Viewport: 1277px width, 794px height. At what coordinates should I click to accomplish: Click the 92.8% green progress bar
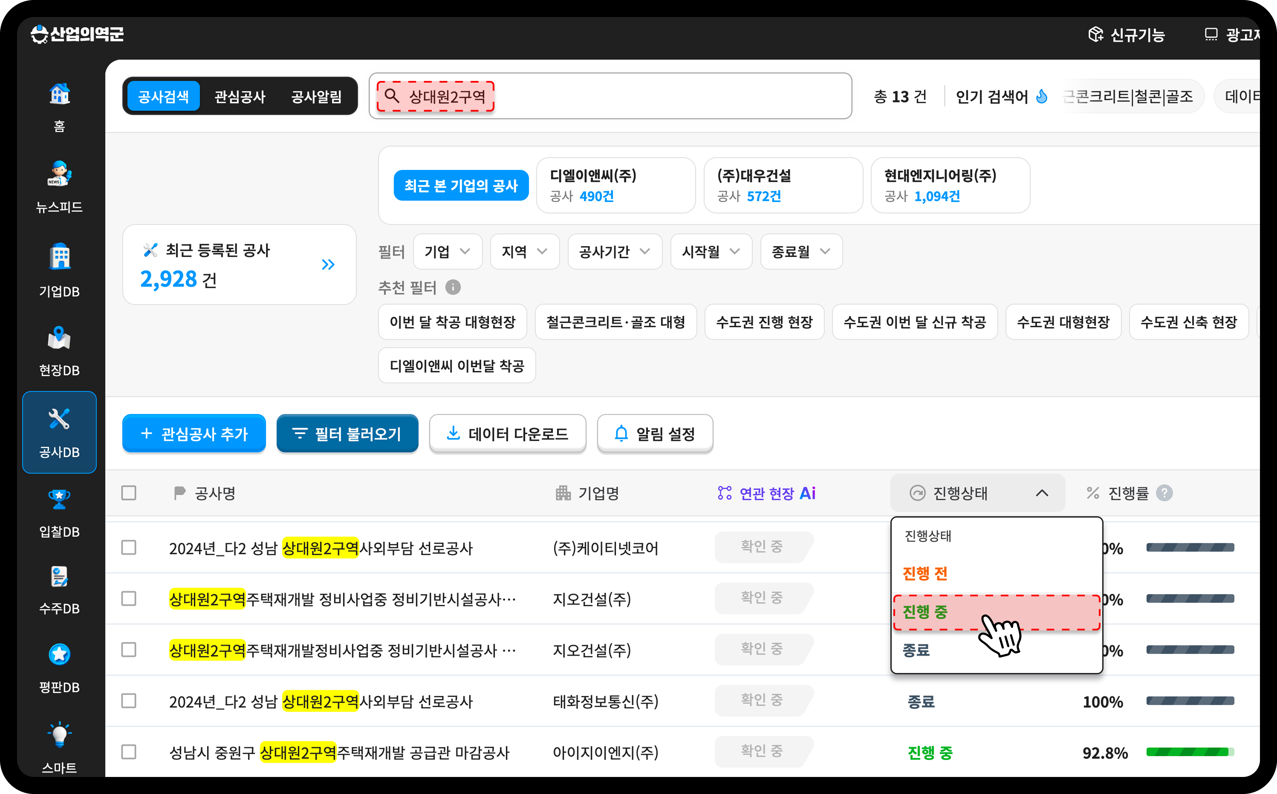coord(1190,752)
